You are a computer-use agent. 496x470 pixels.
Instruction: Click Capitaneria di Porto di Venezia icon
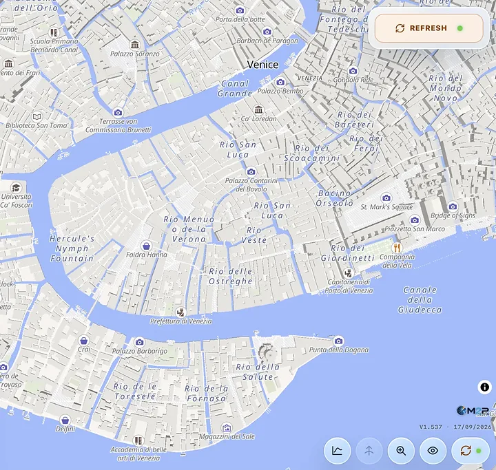pos(348,273)
